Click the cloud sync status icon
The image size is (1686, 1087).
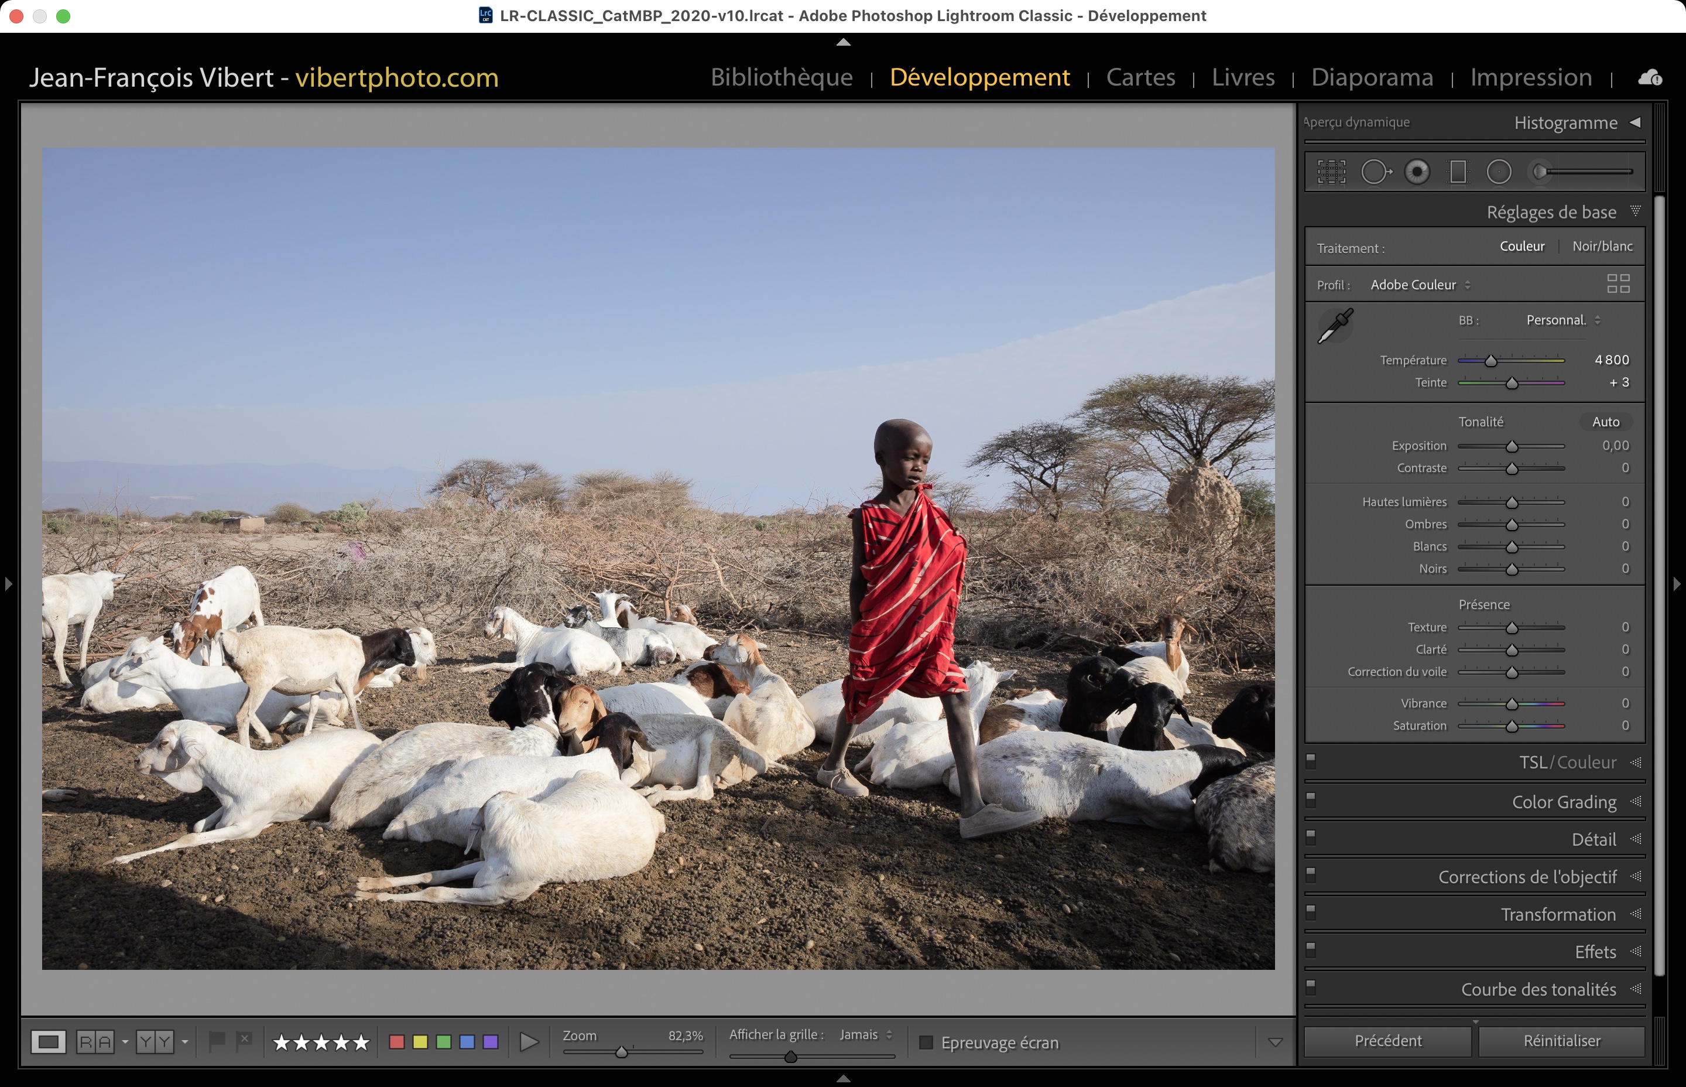pyautogui.click(x=1649, y=78)
